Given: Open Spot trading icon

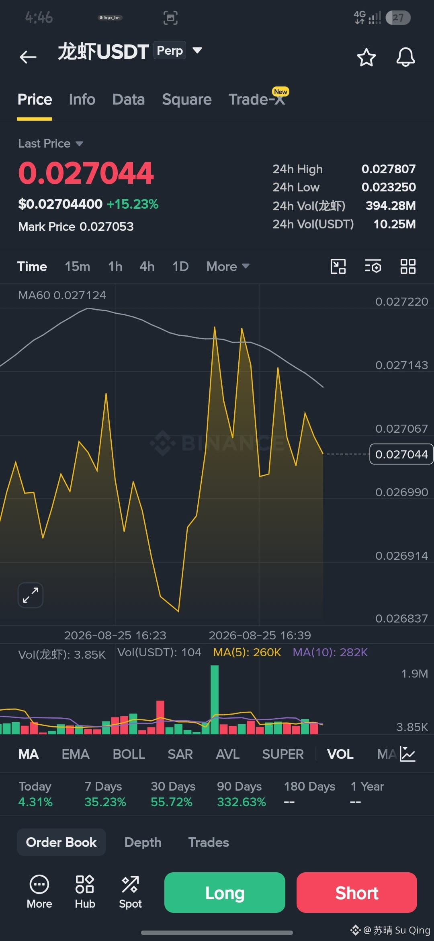Looking at the screenshot, I should (x=130, y=892).
